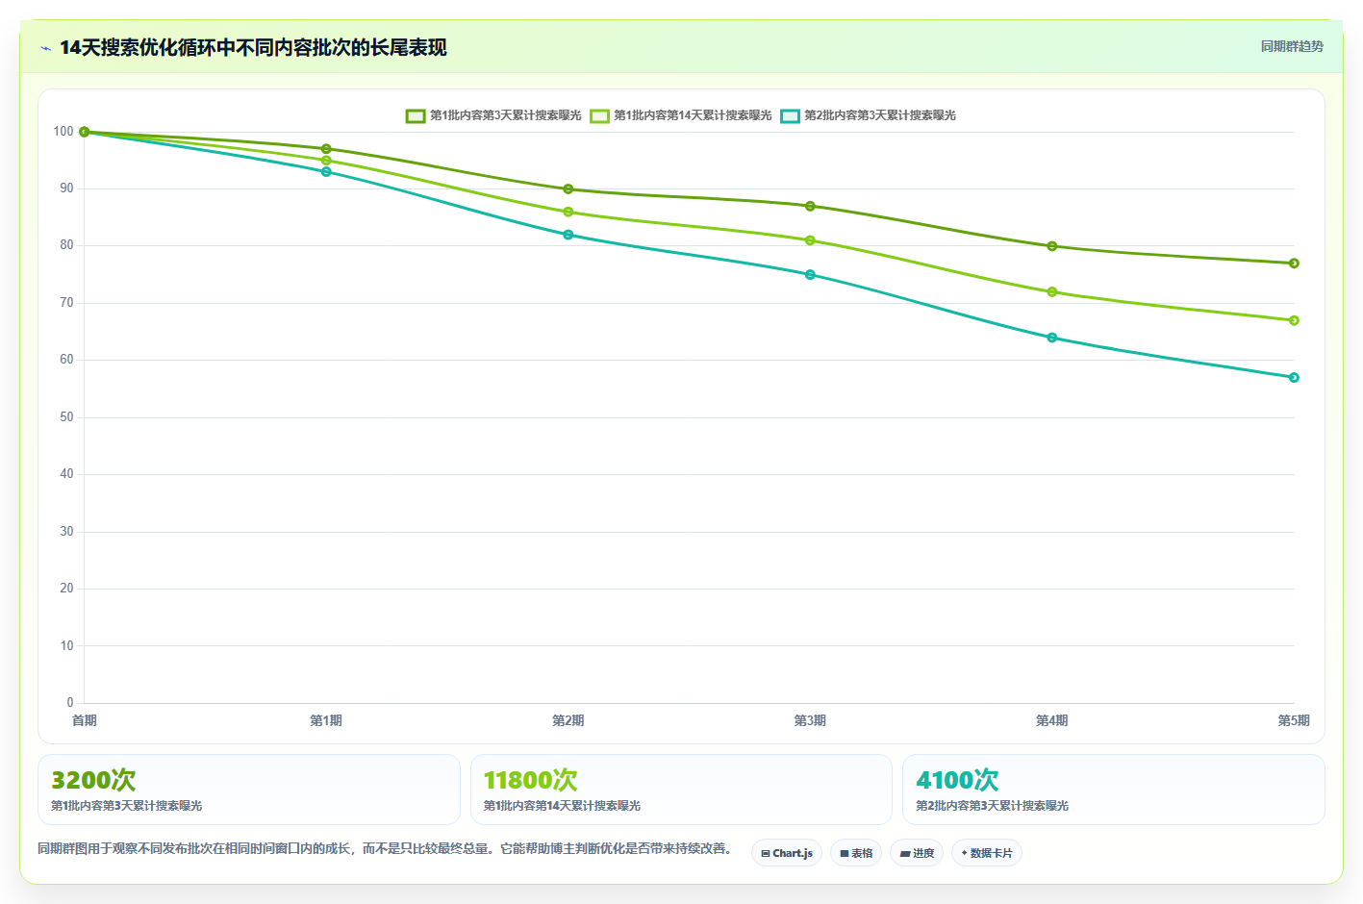Click the light green data point at 第5期
Screen dimensions: 1363x904
tap(1294, 320)
